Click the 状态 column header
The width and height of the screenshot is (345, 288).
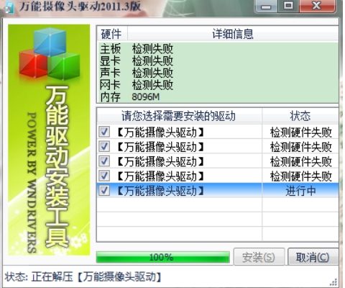pyautogui.click(x=300, y=116)
